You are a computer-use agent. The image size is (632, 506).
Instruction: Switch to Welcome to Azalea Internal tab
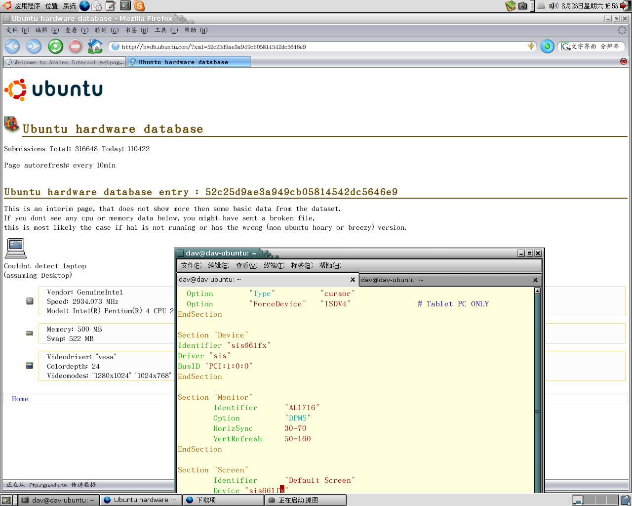pos(64,62)
